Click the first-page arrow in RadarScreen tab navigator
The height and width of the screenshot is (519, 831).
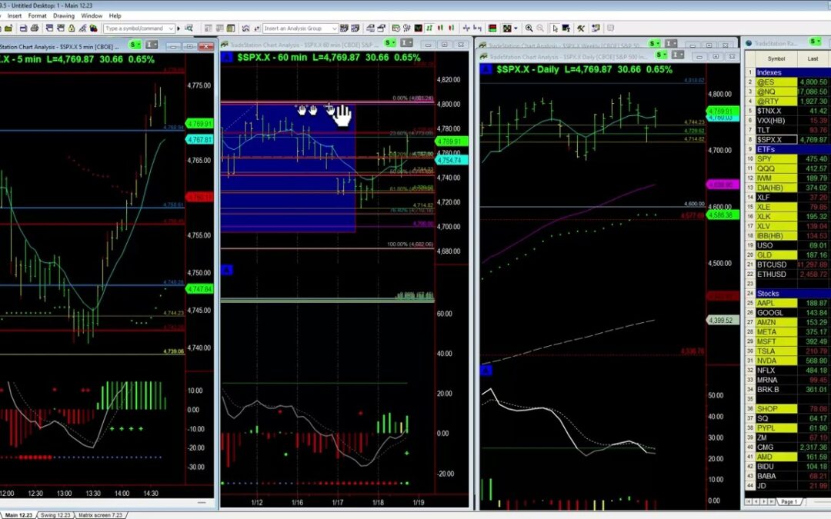pos(749,501)
